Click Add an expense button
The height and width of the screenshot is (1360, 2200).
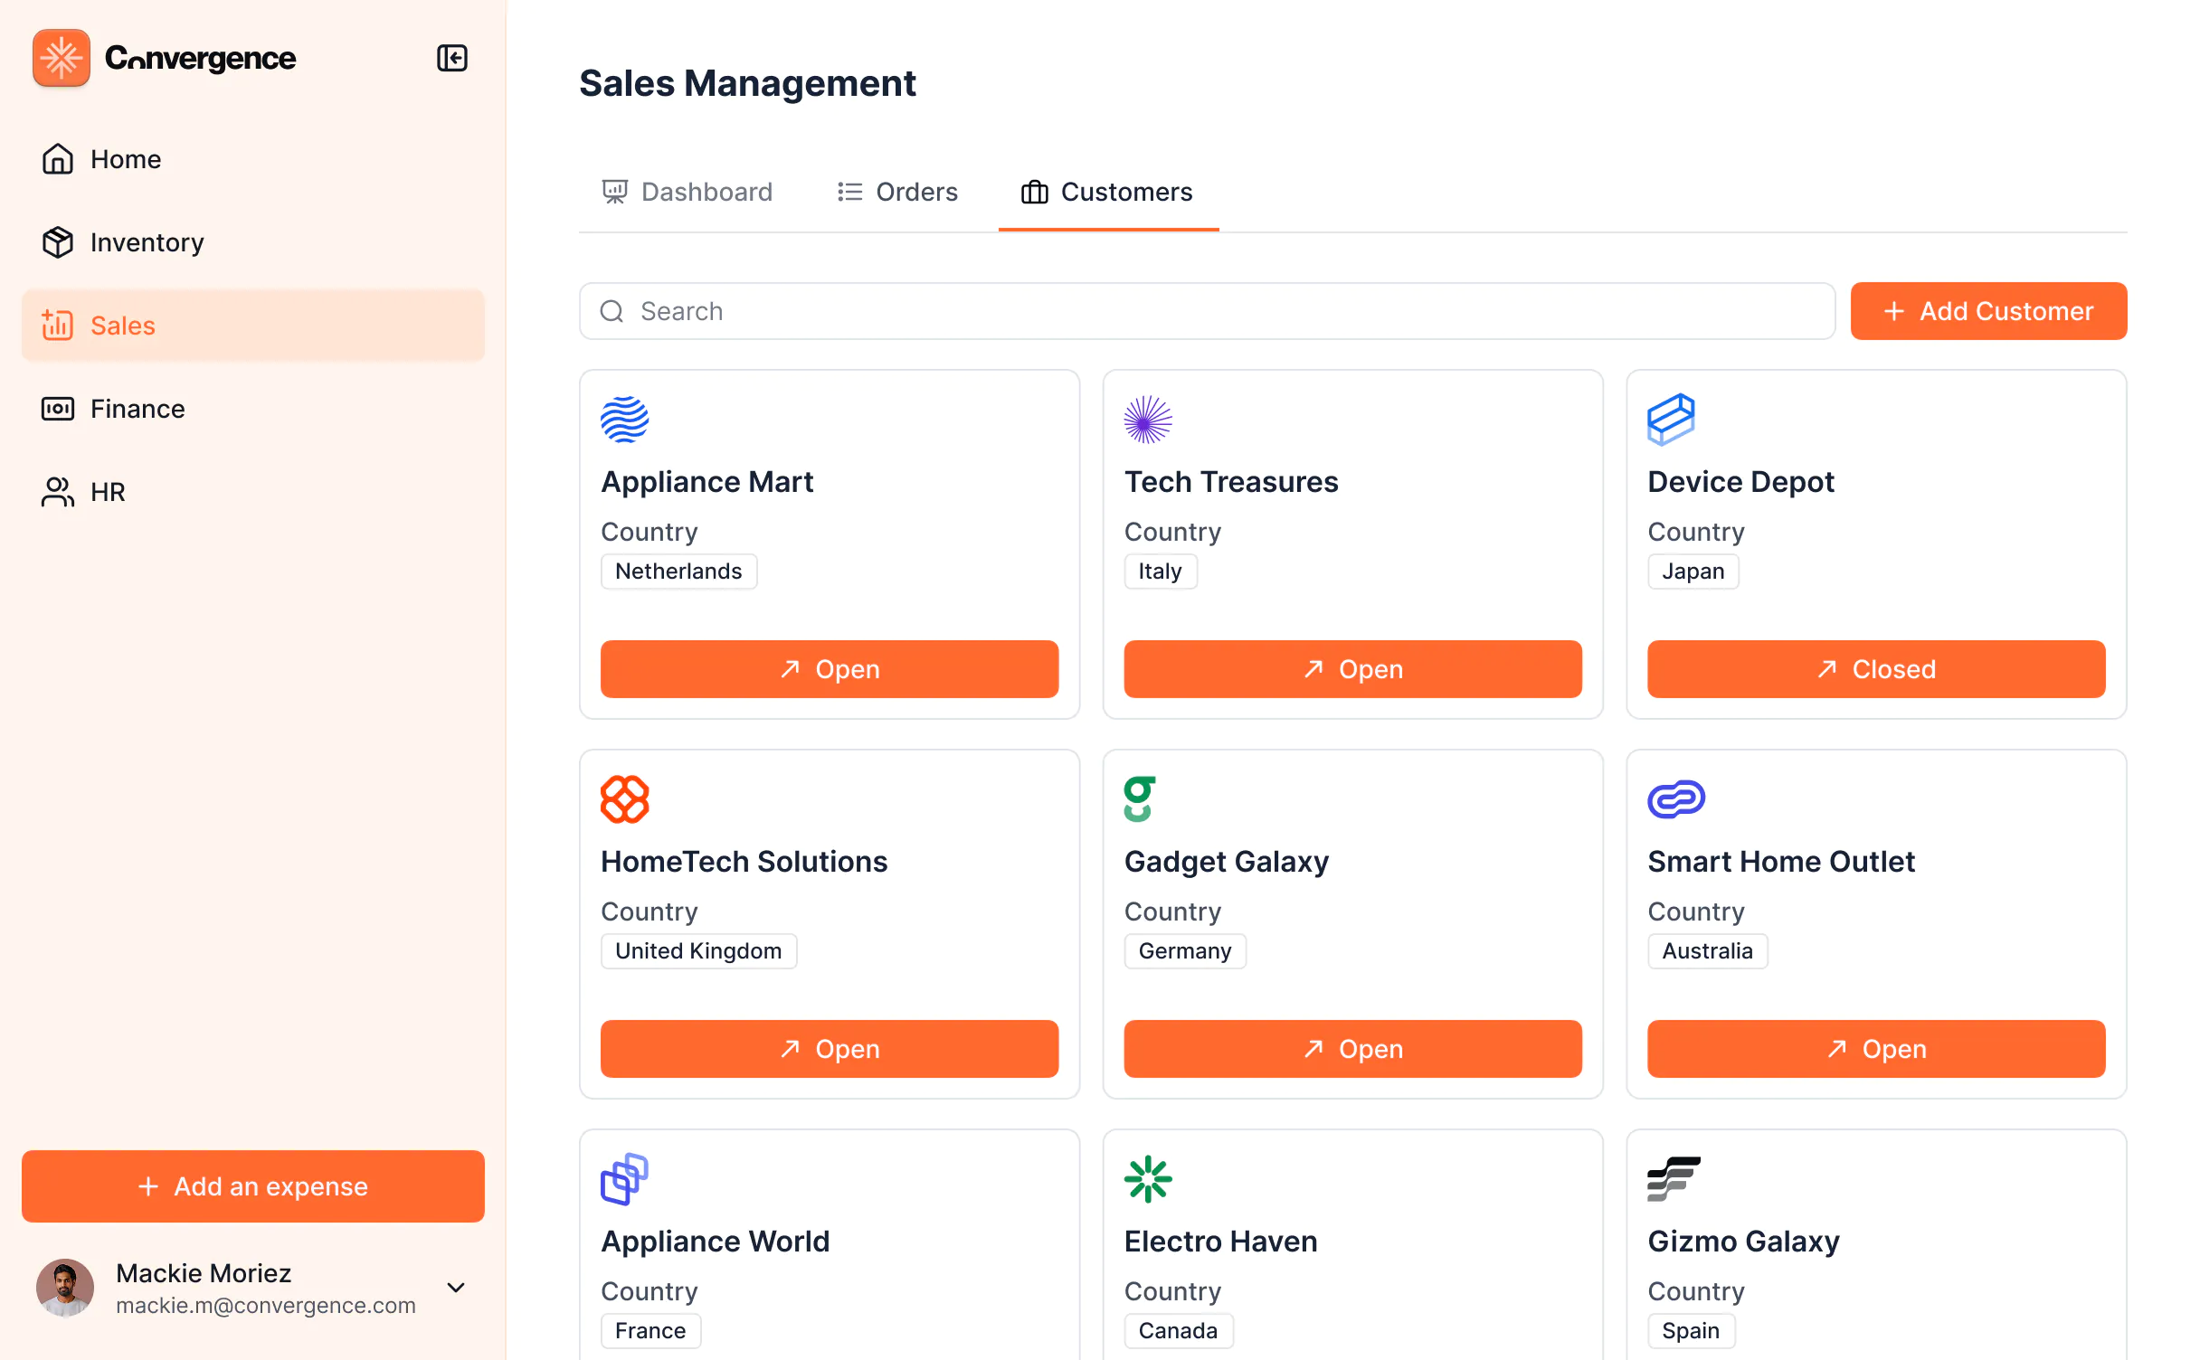tap(252, 1186)
